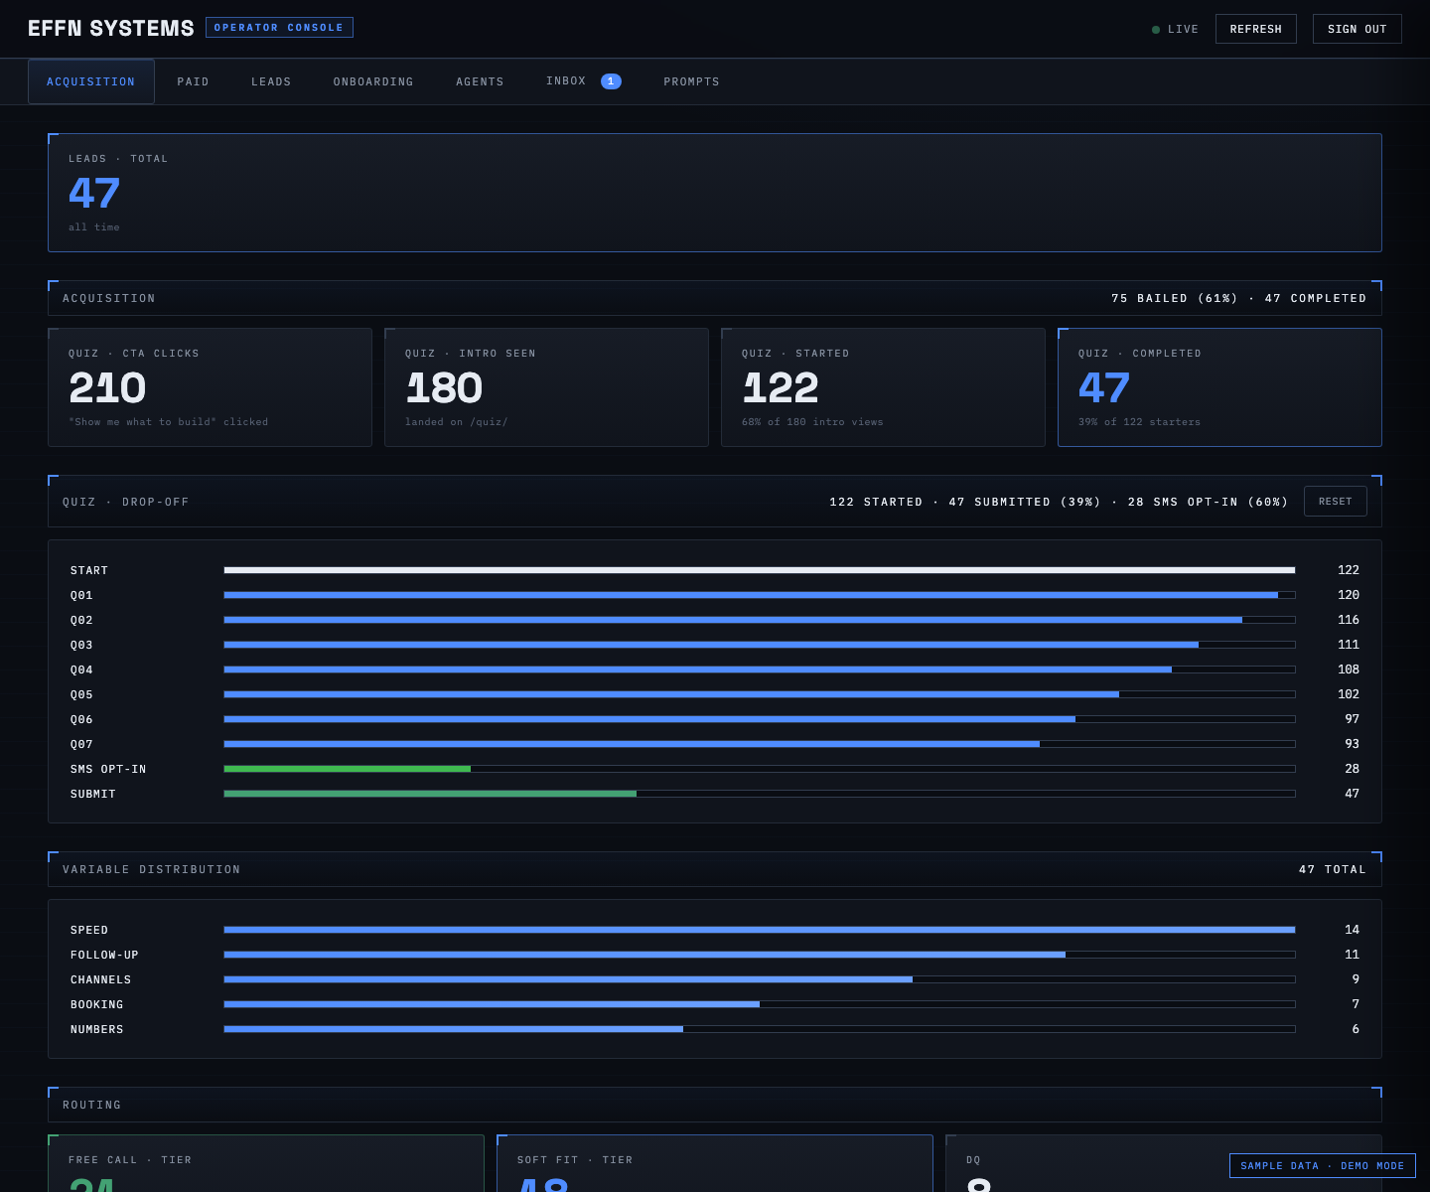Image resolution: width=1430 pixels, height=1192 pixels.
Task: Click the '39% of 122 starters' caption
Action: tap(1139, 422)
